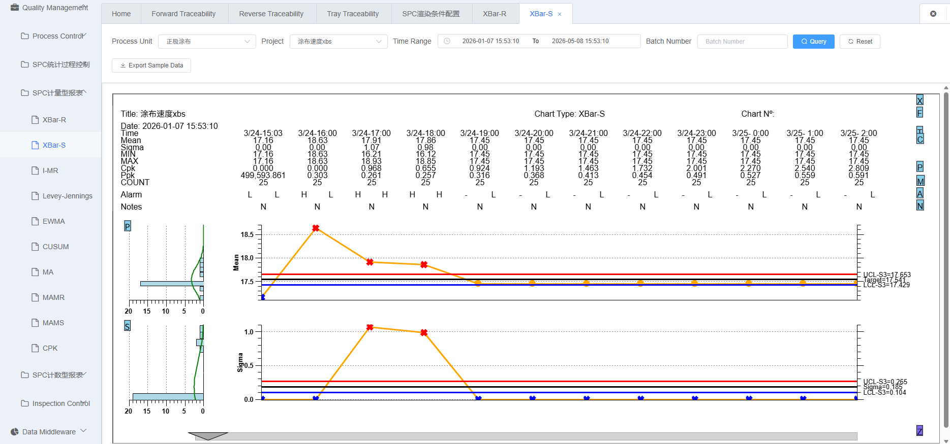Click the red point at 3/24-17:00 on Sigma chart

click(370, 327)
